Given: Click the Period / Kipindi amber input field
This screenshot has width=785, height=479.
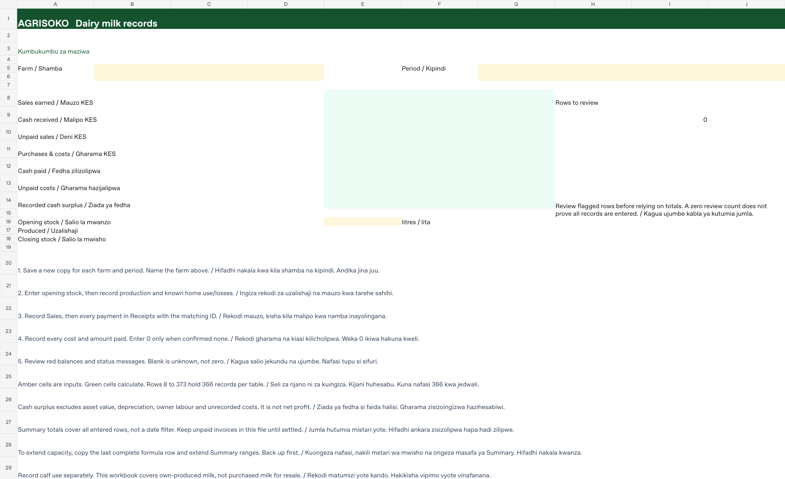Looking at the screenshot, I should click(x=631, y=72).
